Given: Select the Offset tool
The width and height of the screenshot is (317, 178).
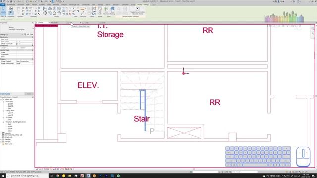Looking at the screenshot, I should (50, 9).
